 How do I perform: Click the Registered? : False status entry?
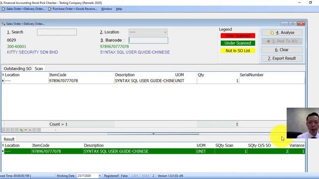click(x=116, y=176)
